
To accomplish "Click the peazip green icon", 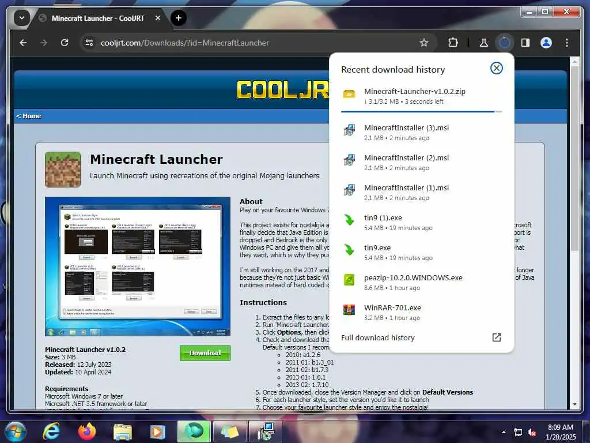I will click(349, 280).
